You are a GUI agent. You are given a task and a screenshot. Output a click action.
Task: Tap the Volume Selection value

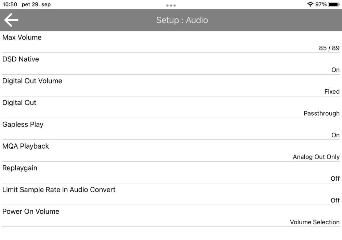pyautogui.click(x=315, y=222)
